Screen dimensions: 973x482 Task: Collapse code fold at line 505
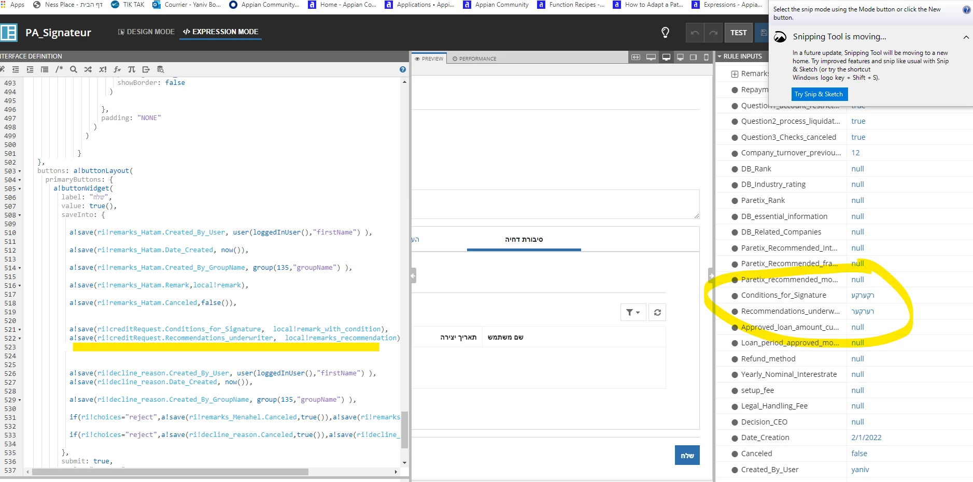point(20,189)
